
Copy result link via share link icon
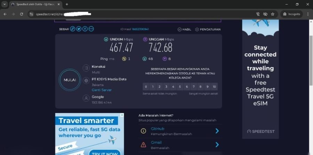[72, 29]
